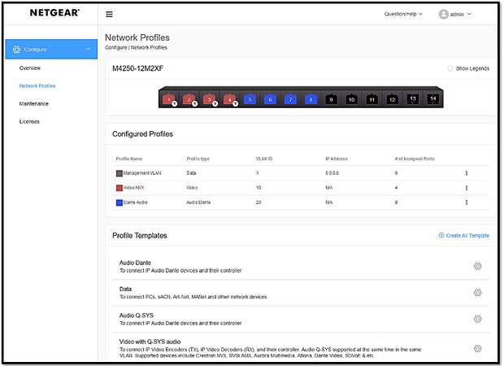Select blue switch port 8
Viewport: 504px width, 366px height.
point(311,99)
